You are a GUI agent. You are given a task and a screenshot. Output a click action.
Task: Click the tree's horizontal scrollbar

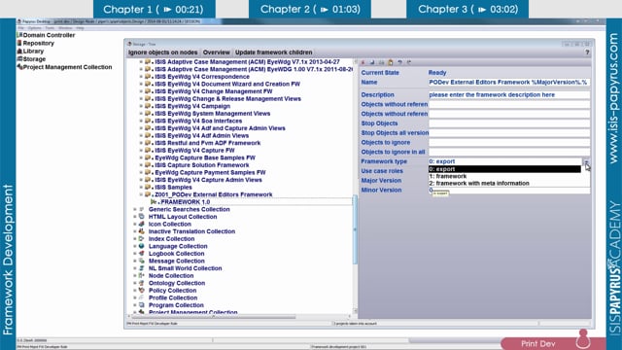click(x=214, y=317)
